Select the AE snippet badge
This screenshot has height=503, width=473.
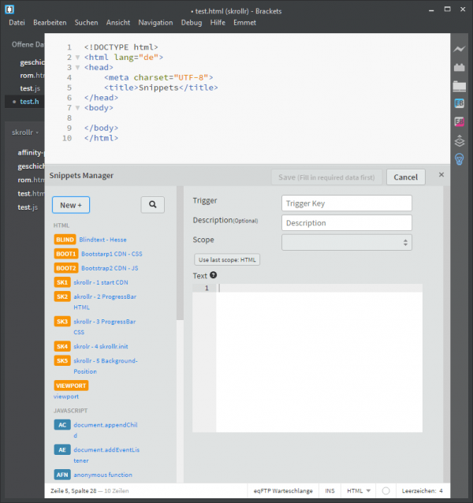tap(62, 449)
